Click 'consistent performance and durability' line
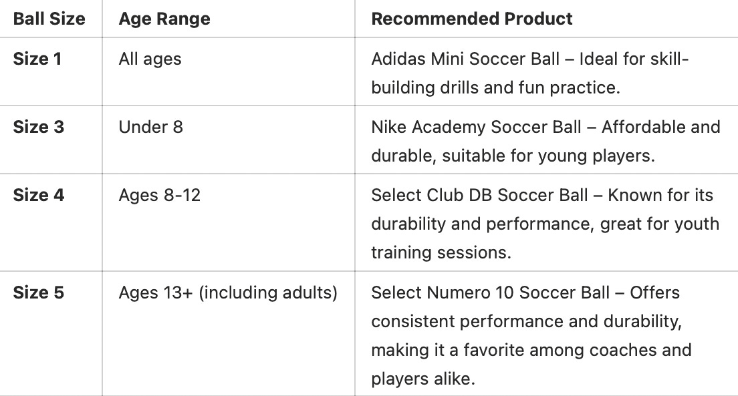 [x=525, y=321]
